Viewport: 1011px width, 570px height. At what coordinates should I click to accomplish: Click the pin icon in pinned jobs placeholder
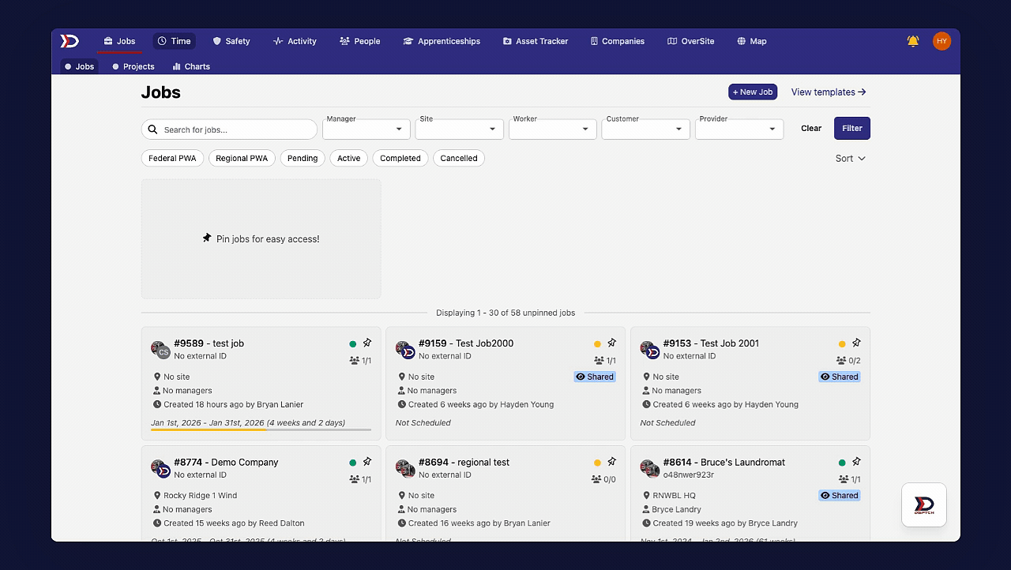[x=207, y=238]
